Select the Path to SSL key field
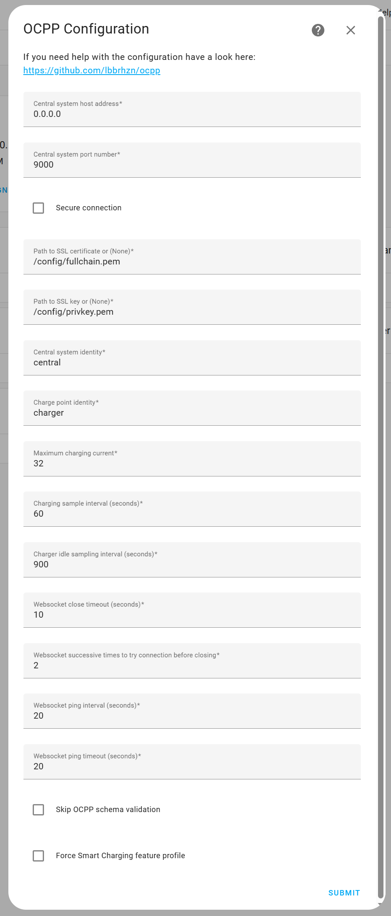The width and height of the screenshot is (391, 916). (192, 308)
